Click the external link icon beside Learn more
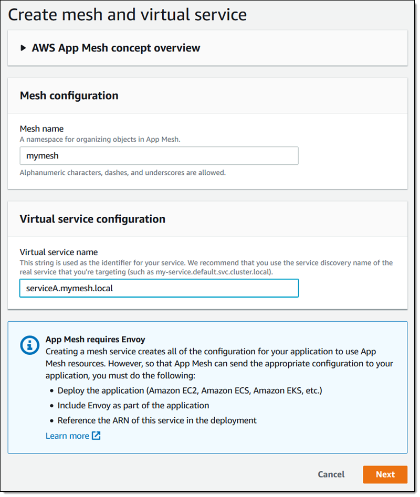Viewport: 420px width, 497px height. pyautogui.click(x=96, y=436)
